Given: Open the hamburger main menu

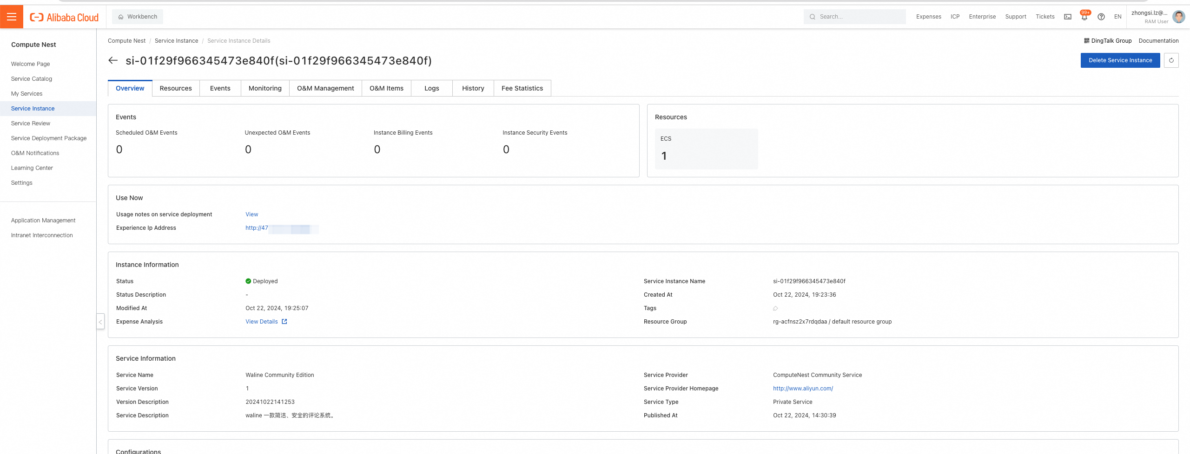Looking at the screenshot, I should pos(12,17).
